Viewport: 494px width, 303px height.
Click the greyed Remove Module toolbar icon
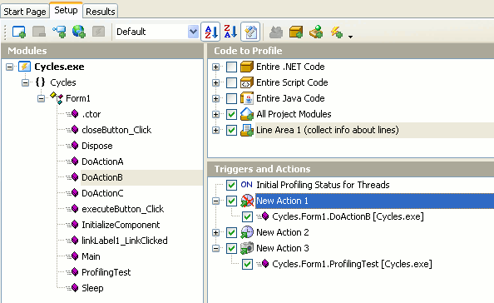coord(39,32)
